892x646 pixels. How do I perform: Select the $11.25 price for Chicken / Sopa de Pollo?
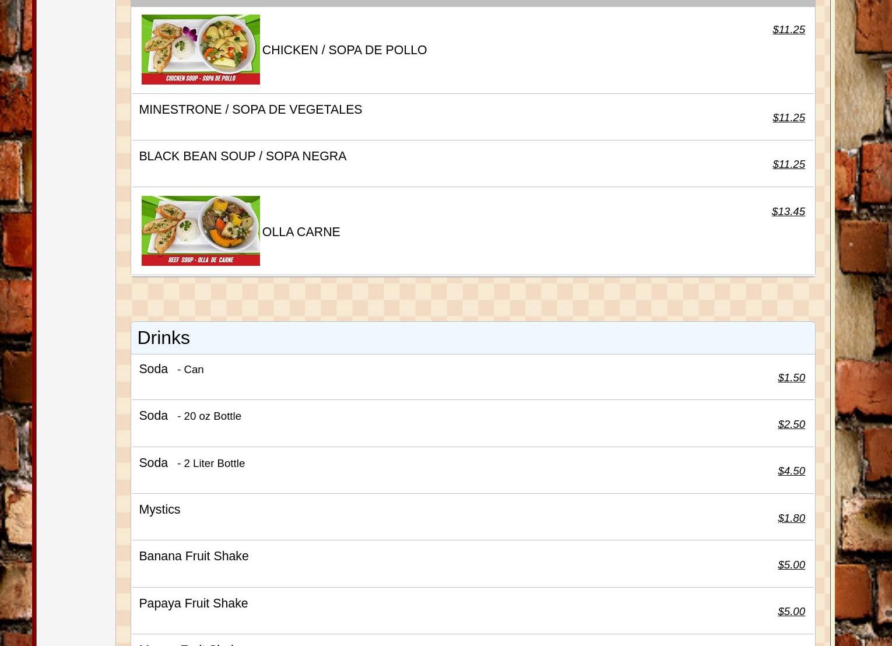point(788,29)
